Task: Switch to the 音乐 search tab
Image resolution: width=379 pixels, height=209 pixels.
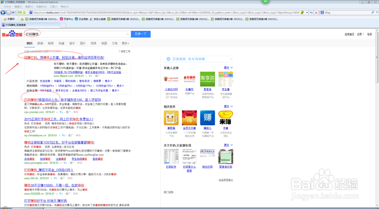Action: 72,43
